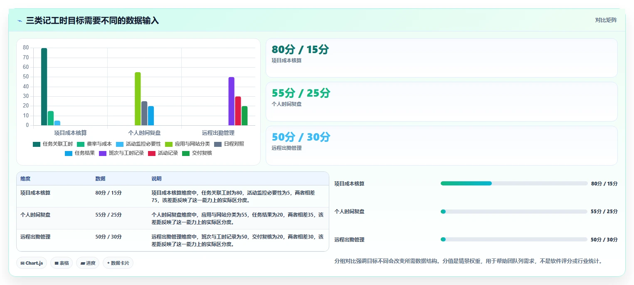Image resolution: width=634 pixels, height=285 pixels.
Task: Toggle the 日程对照 legend item
Action: 229,144
